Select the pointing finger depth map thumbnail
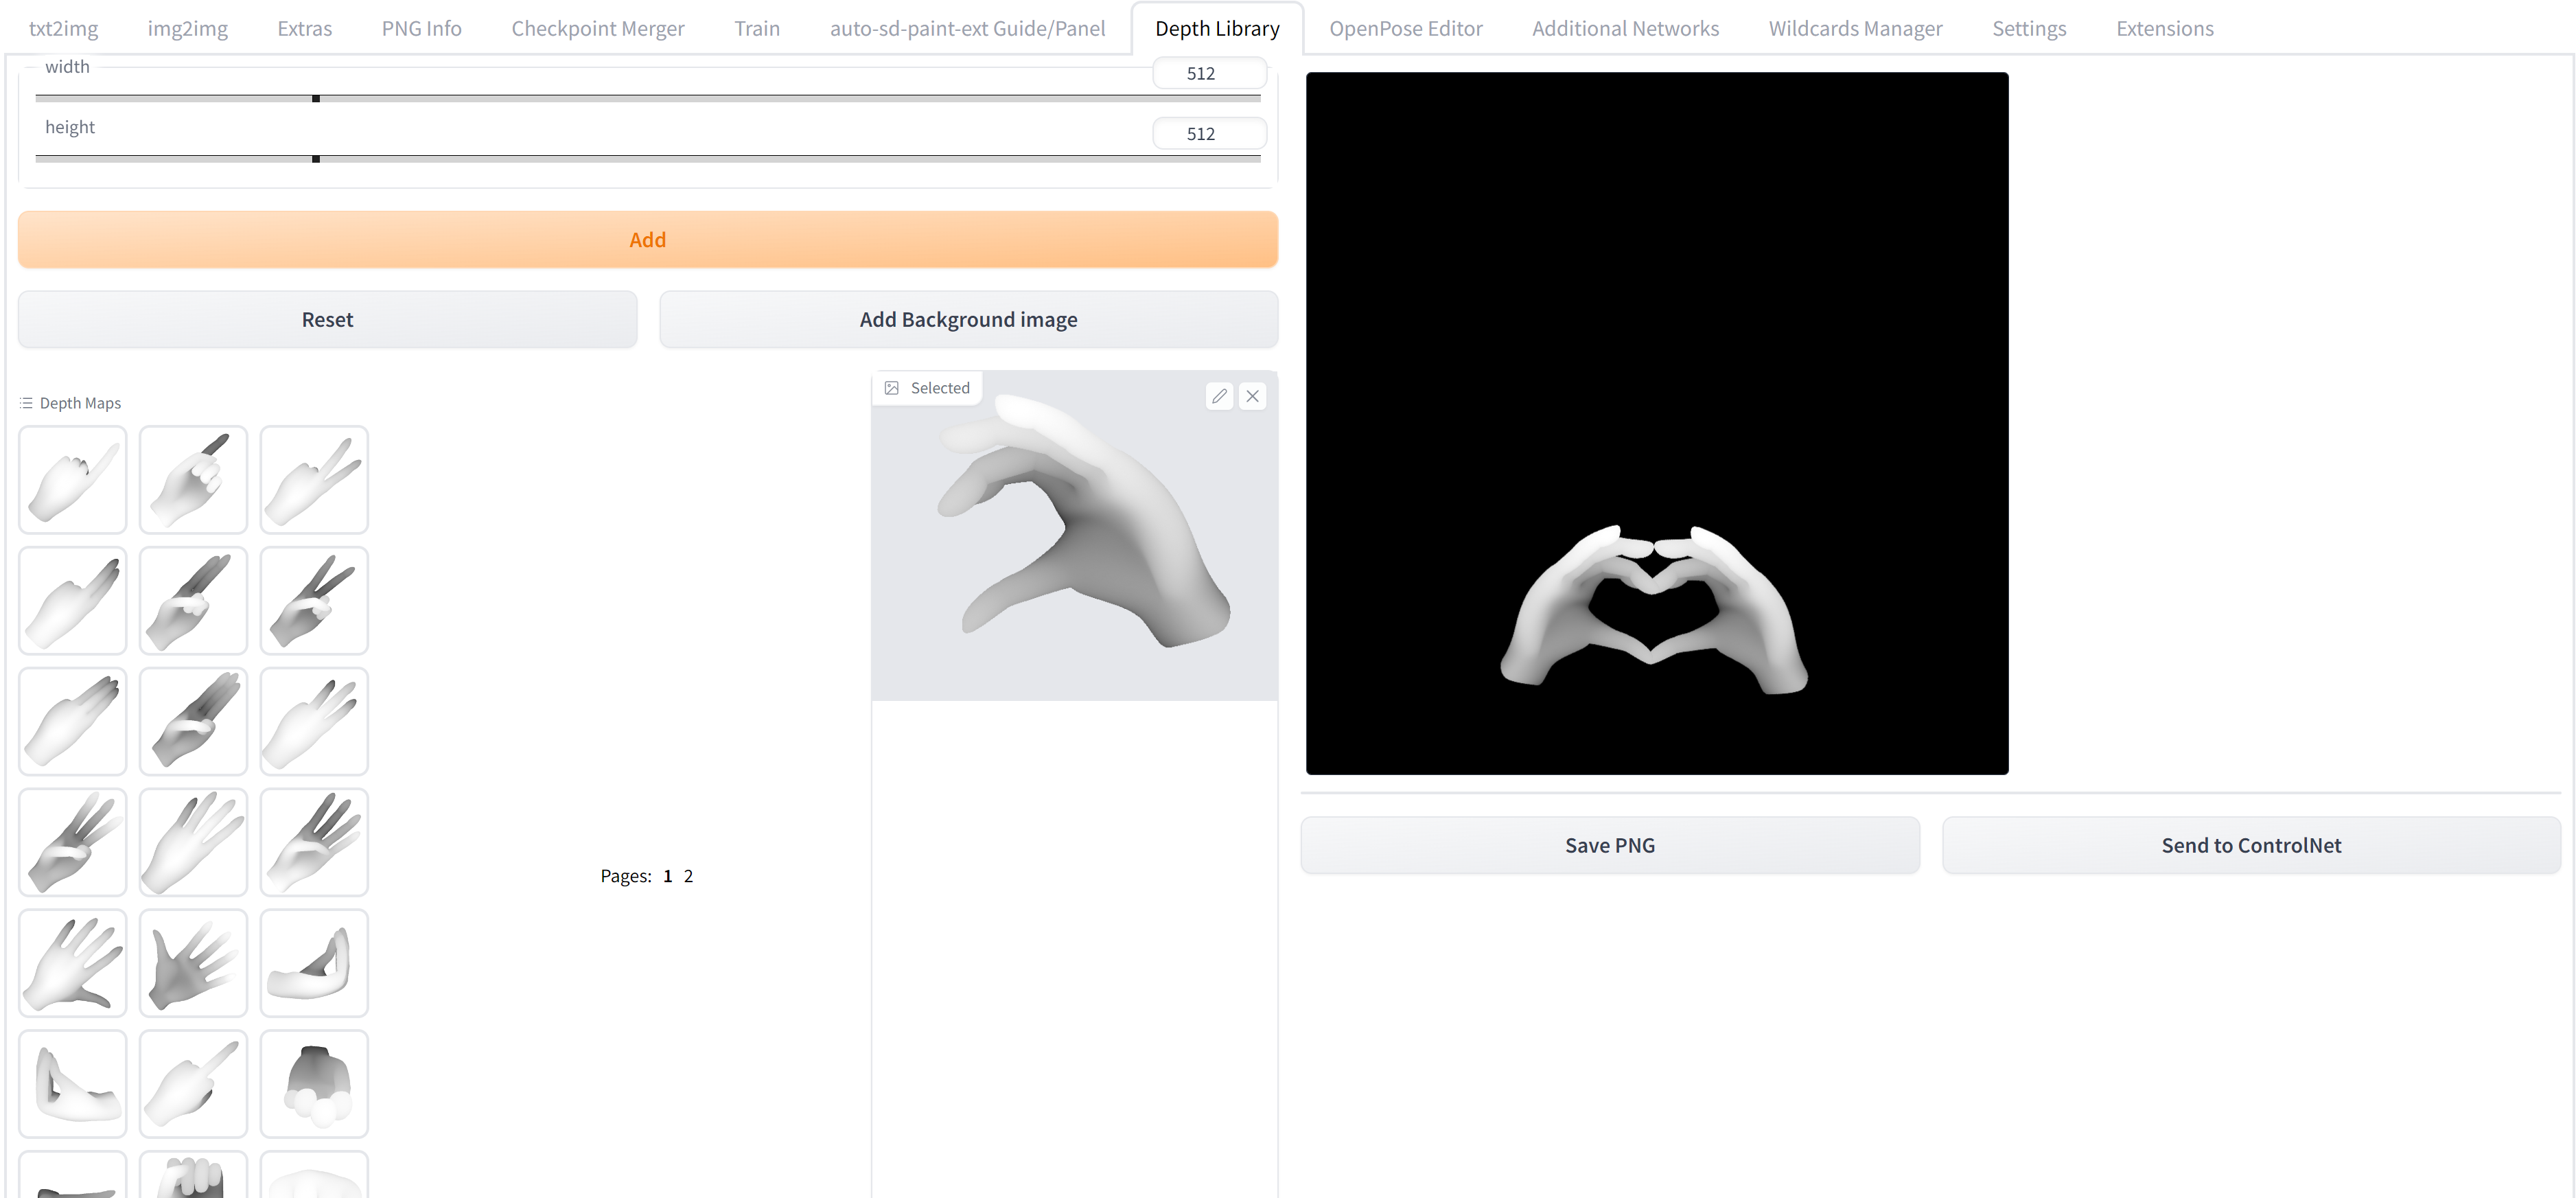The height and width of the screenshot is (1198, 2576). 72,480
